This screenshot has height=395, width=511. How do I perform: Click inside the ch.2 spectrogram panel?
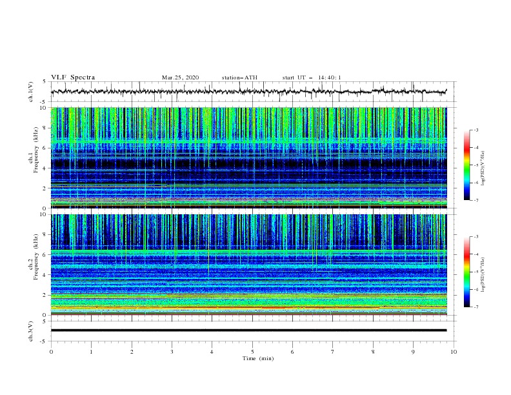248,265
